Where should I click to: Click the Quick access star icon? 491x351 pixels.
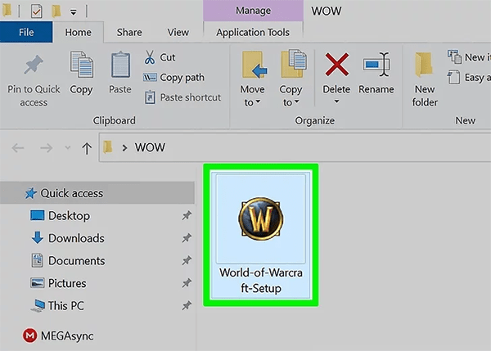point(31,193)
